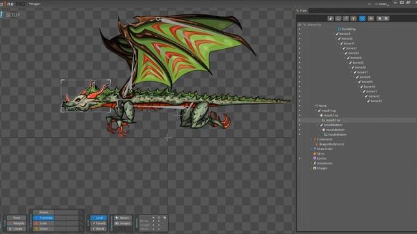Click the green Images icon
This screenshot has width=417, height=234.
(x=315, y=168)
